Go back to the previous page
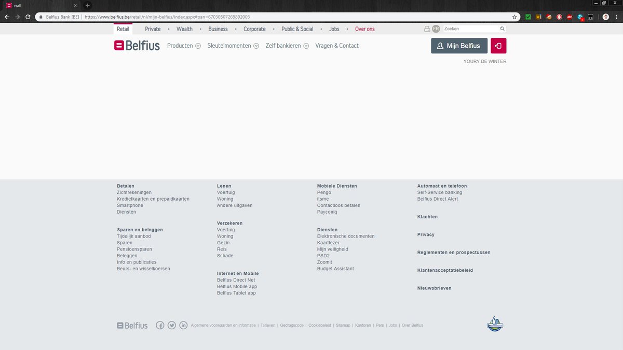The width and height of the screenshot is (623, 350). [7, 17]
